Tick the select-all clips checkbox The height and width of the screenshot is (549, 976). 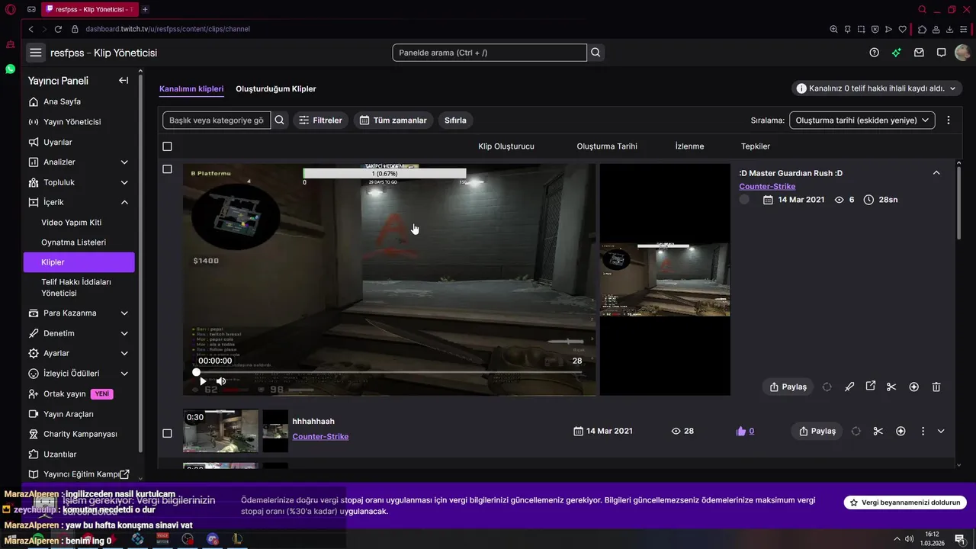pos(167,146)
